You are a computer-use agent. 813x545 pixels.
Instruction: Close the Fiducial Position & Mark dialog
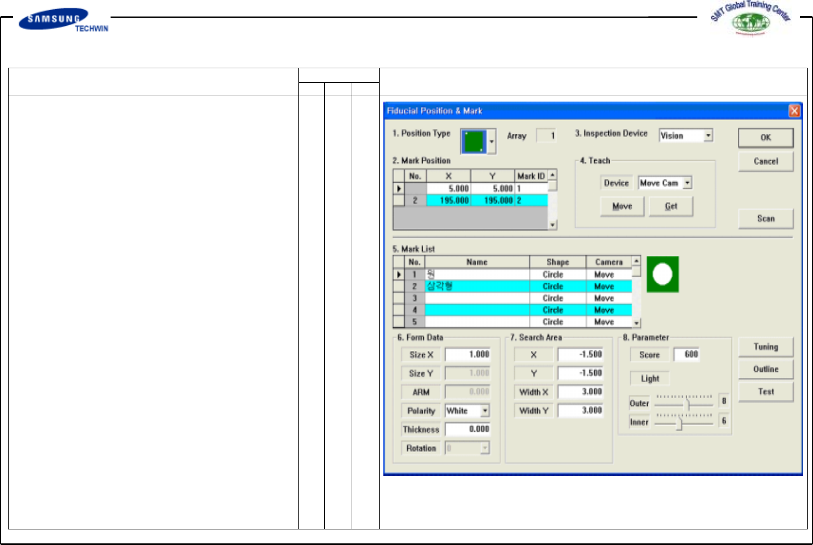[794, 111]
